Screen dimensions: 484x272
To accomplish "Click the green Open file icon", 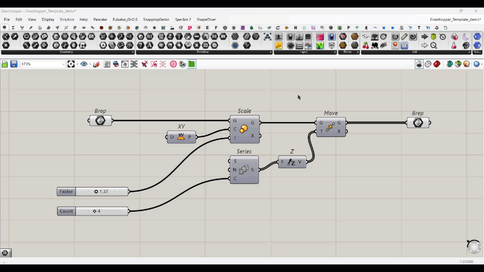I will [x=5, y=64].
